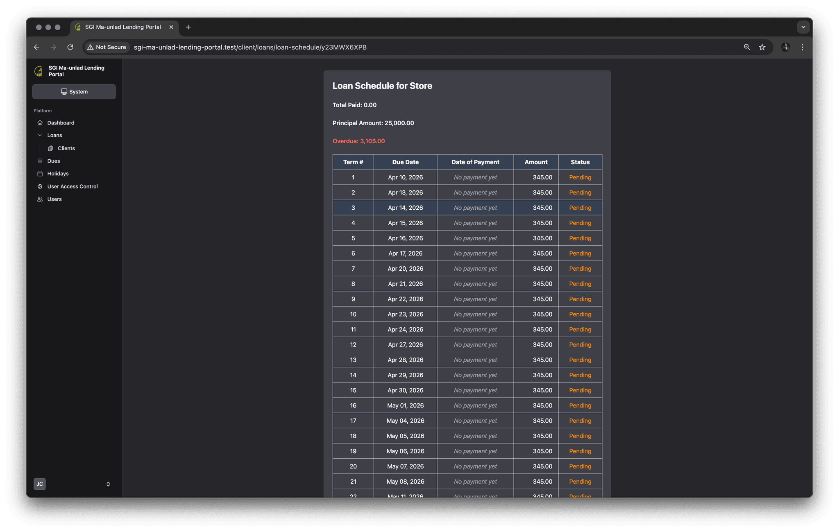839x532 pixels.
Task: Click the address bar URL field
Action: point(434,47)
